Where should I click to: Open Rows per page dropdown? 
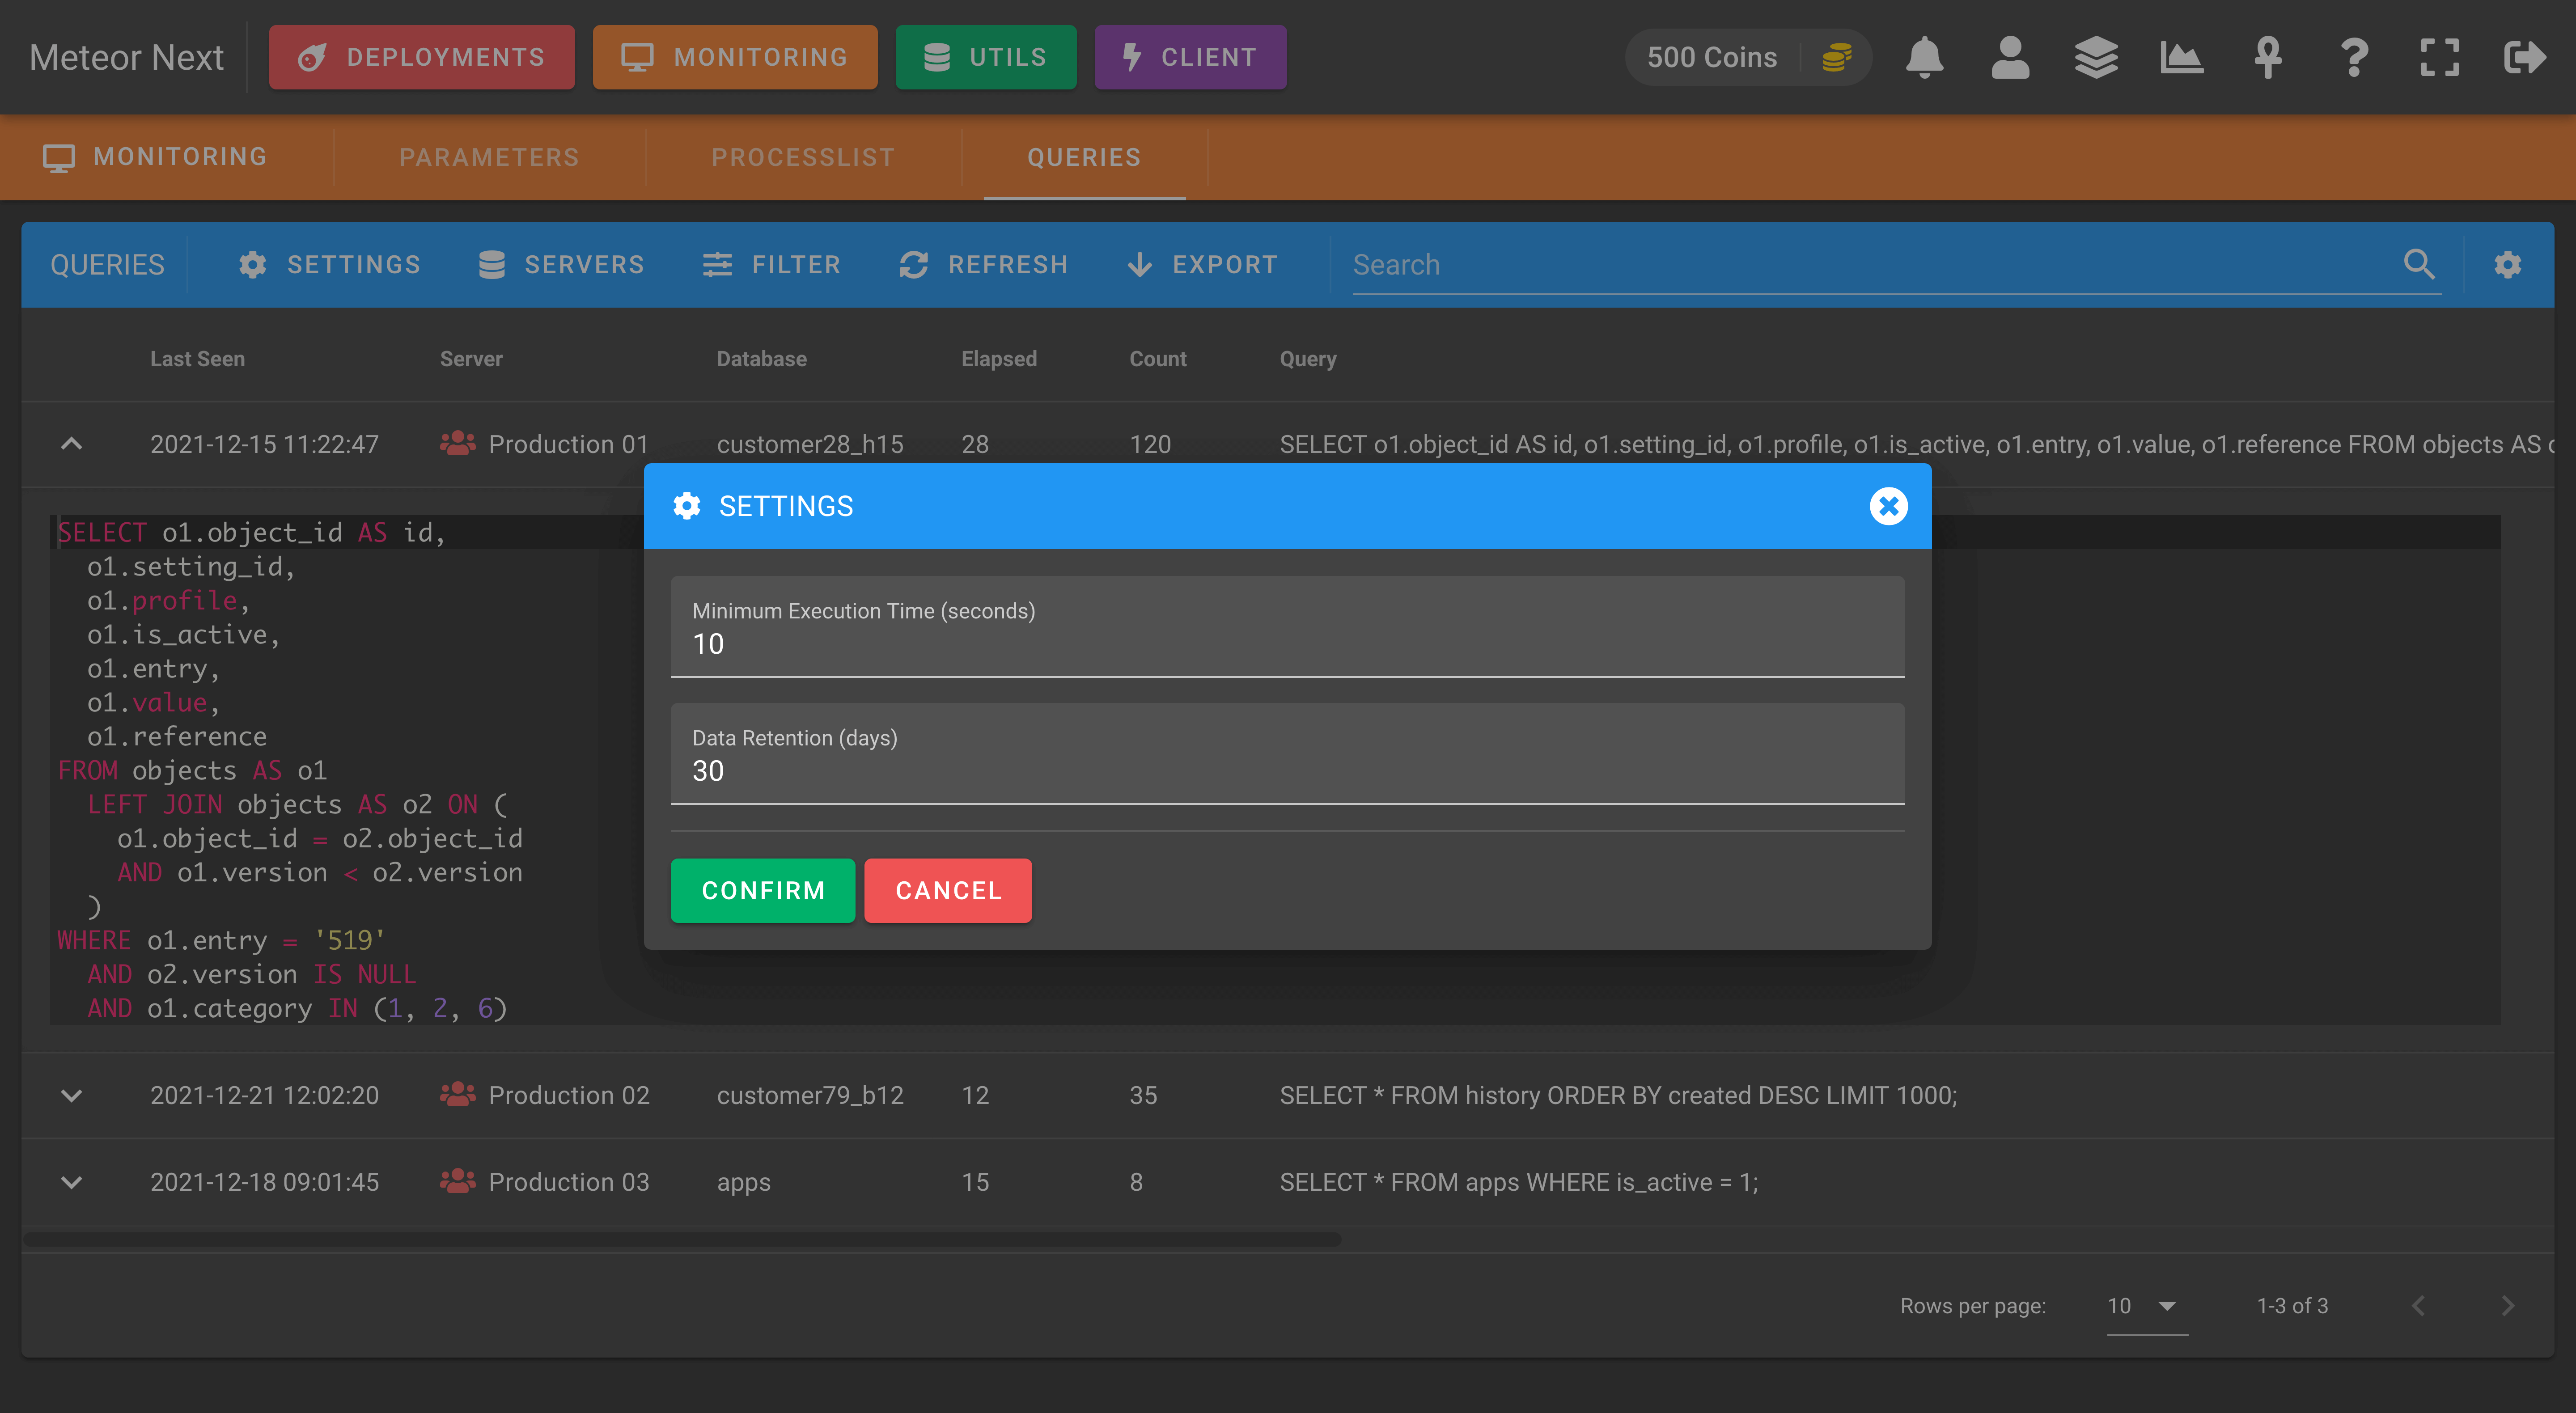[x=2146, y=1306]
